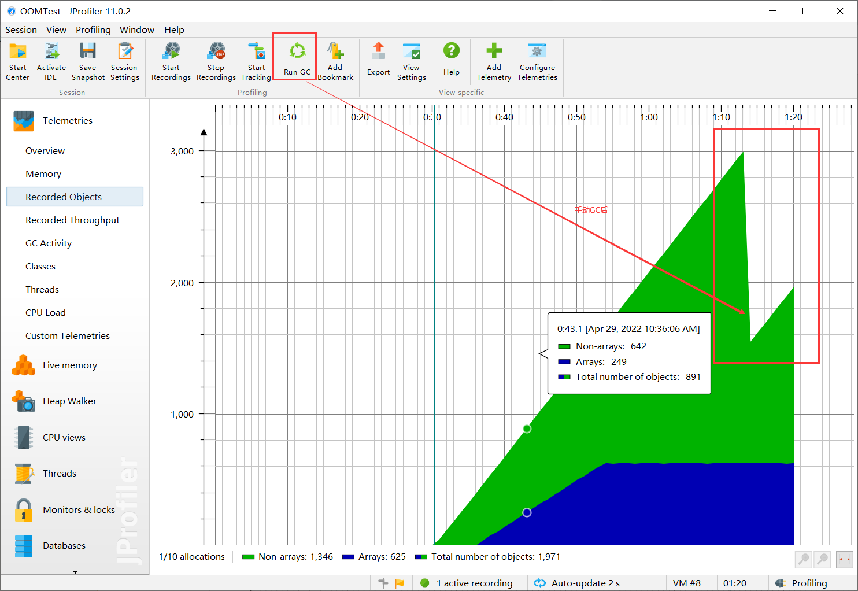The height and width of the screenshot is (591, 858).
Task: Click the green Non-arrays legend swatch
Action: click(x=249, y=557)
